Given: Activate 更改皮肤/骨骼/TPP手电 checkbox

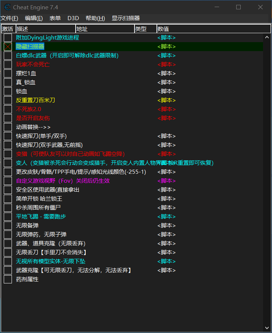Looking at the screenshot, I should (x=8, y=172).
